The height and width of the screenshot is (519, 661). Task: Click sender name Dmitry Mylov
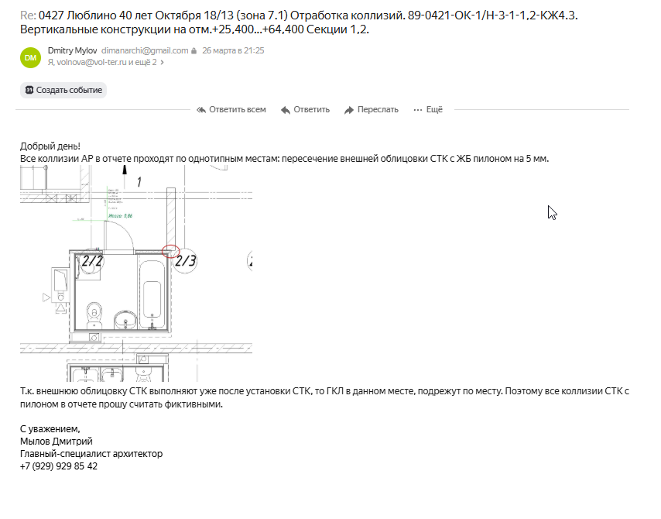pos(73,50)
